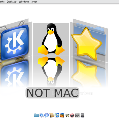Select the Tux penguin cover
Viewport: 119px width, 119px height.
[x=51, y=39]
